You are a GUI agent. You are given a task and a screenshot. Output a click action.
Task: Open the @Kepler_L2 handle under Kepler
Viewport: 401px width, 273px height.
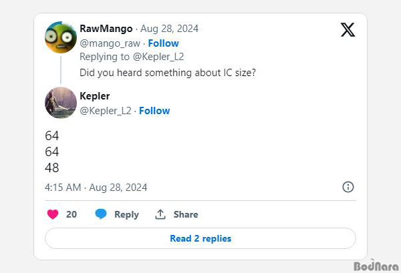[106, 111]
